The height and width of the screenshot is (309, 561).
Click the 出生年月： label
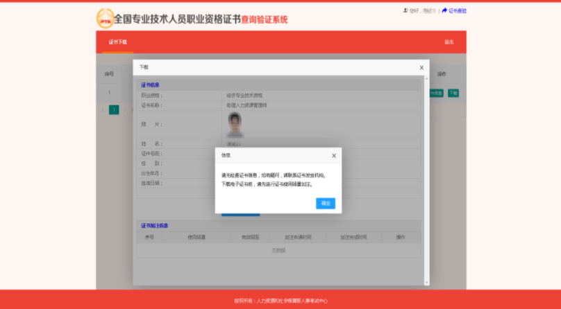[151, 173]
